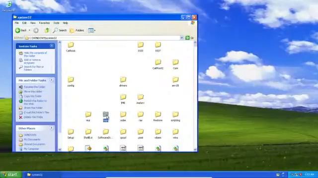Click Rename this folder link
Viewport: 318px width, 178px height.
pos(34,87)
